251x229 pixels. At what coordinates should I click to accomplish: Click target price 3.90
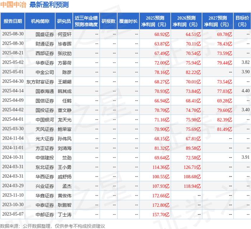[246, 72]
